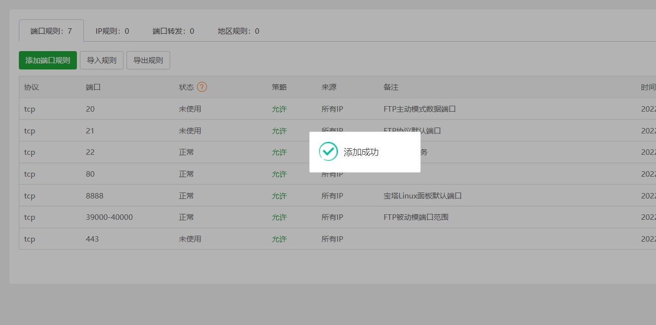This screenshot has height=325, width=656.
Task: Click the 端口 column header
Action: click(93, 87)
